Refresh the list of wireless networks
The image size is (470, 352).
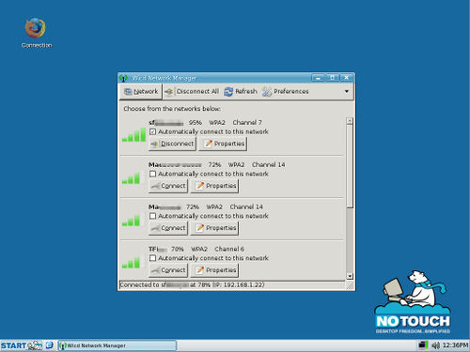click(241, 92)
